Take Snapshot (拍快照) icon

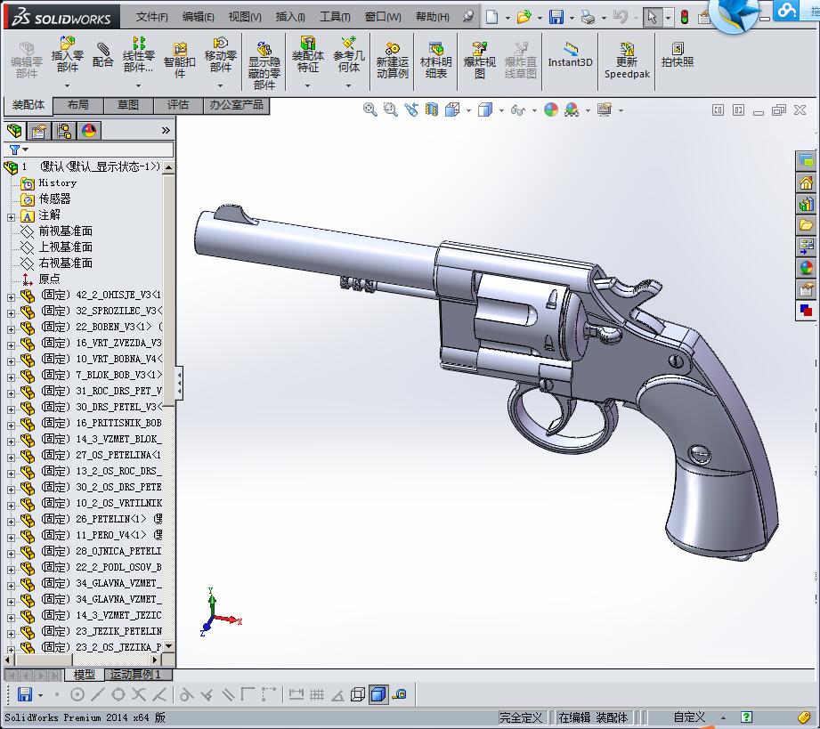(x=678, y=55)
